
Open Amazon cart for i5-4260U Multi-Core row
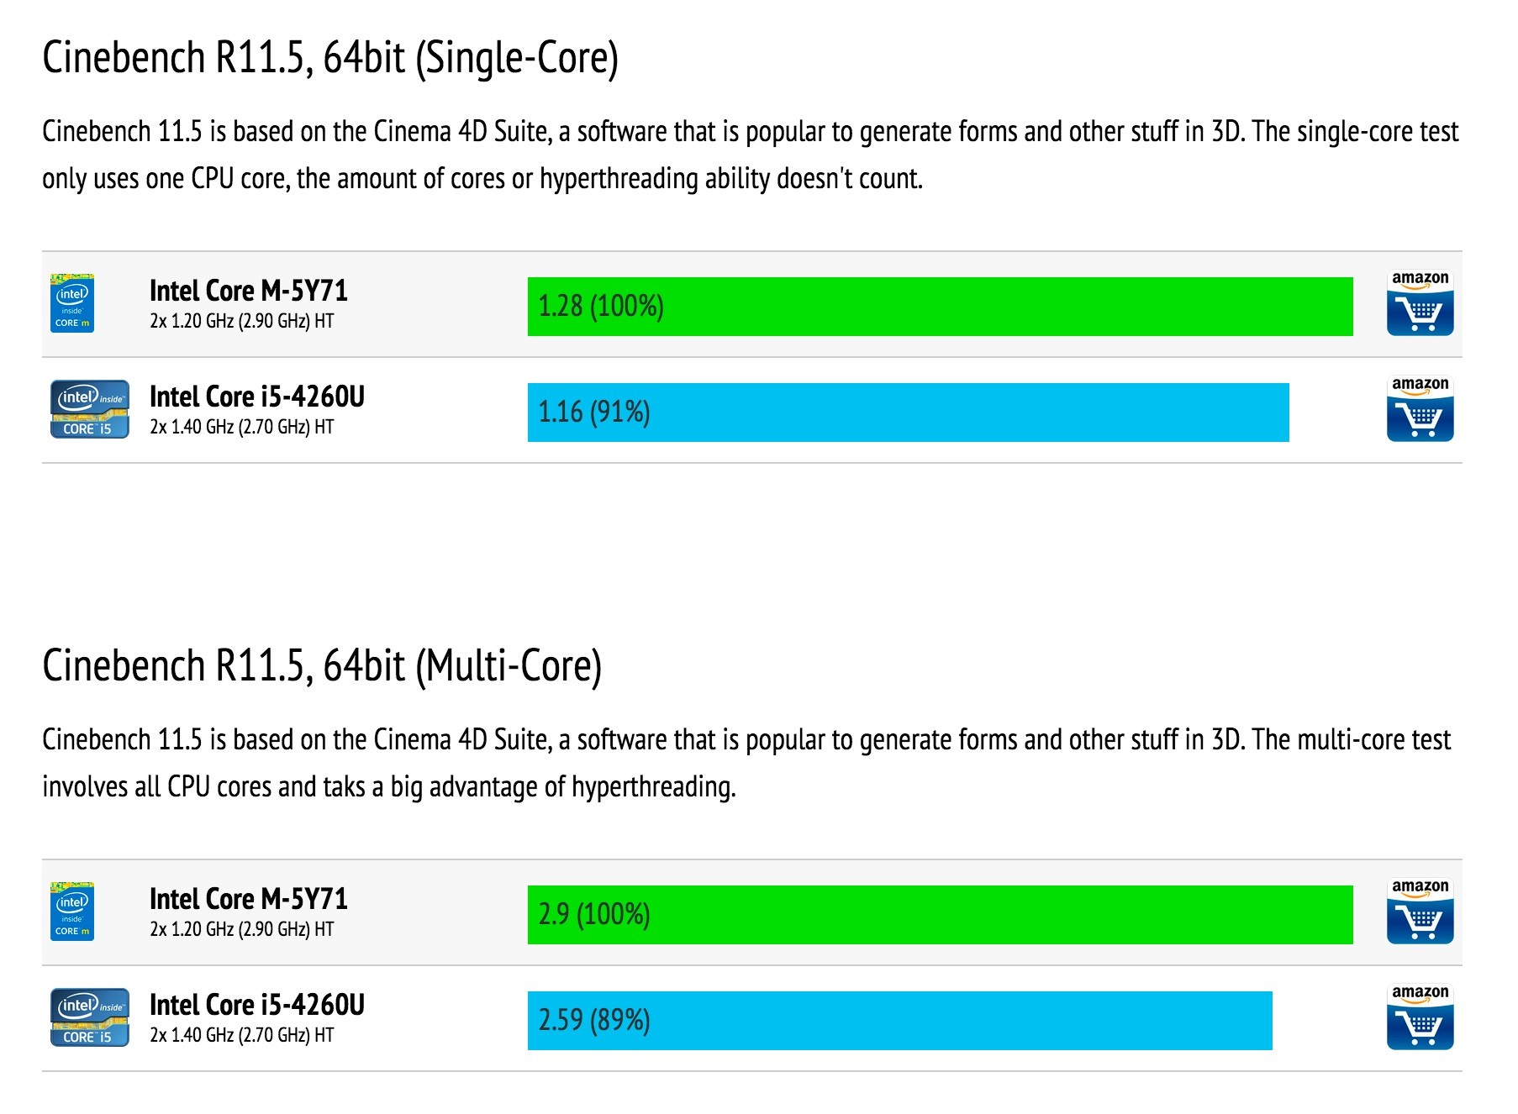pos(1420,1017)
